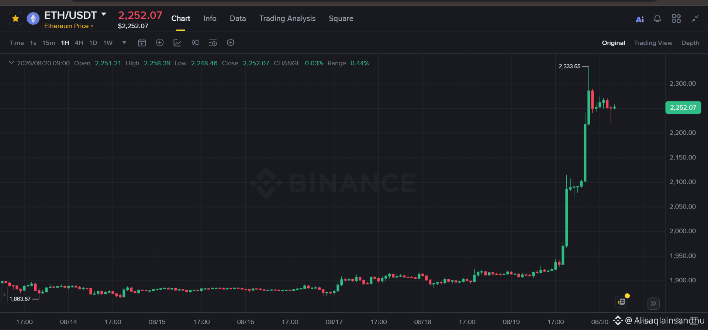Open the AI assistant icon
The image size is (708, 330).
[640, 19]
